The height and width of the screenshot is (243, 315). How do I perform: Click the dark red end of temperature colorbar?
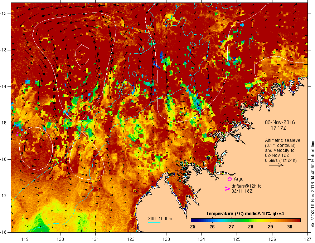click(298, 220)
